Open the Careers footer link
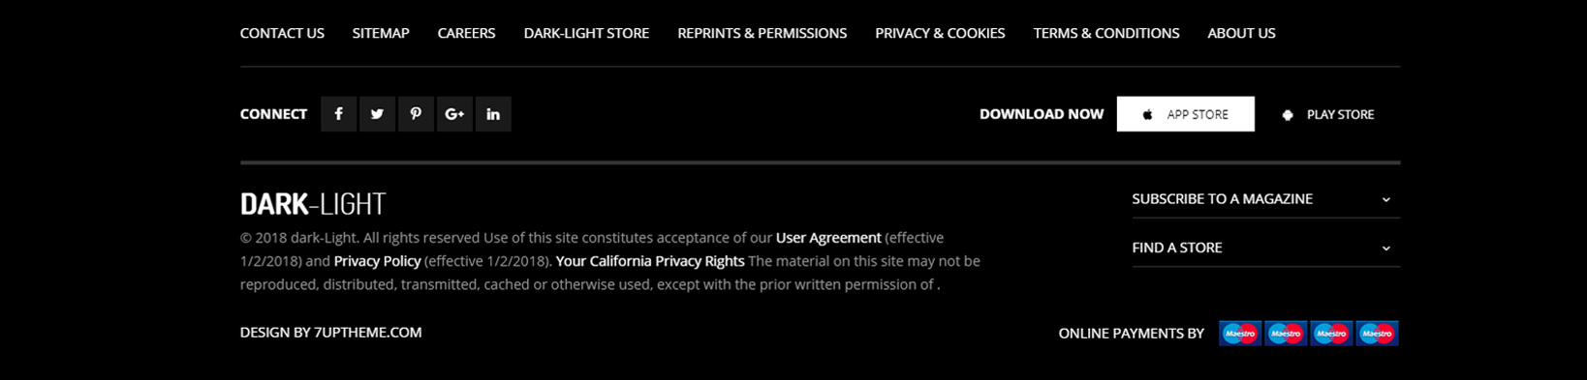This screenshot has height=380, width=1587. coord(466,33)
